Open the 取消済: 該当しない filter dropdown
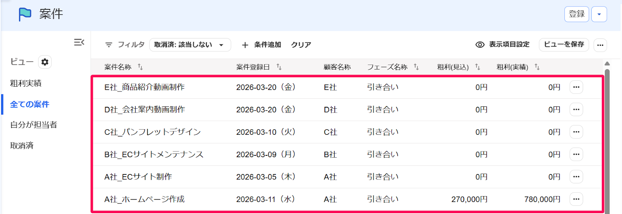Image resolution: width=622 pixels, height=214 pixels. (190, 45)
